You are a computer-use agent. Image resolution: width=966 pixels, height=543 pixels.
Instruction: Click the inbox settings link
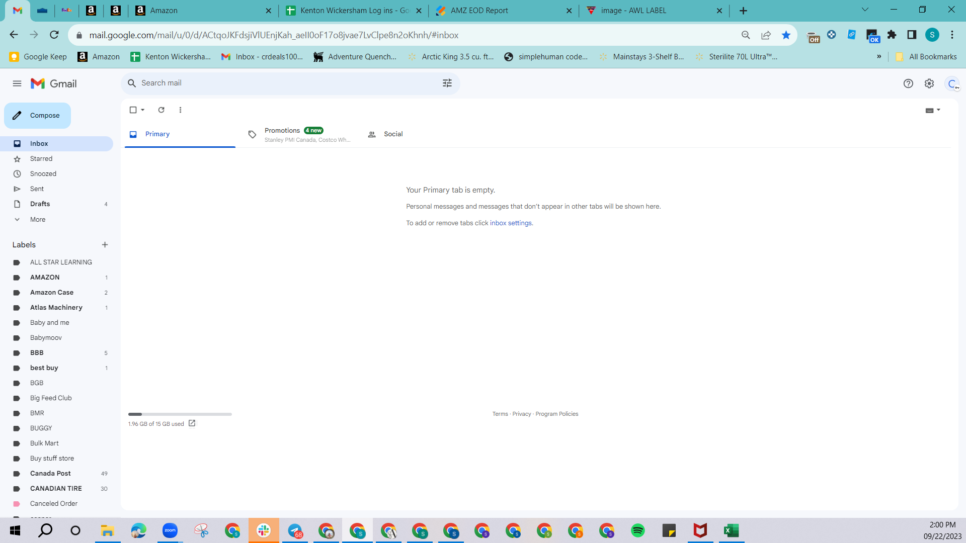(x=511, y=223)
